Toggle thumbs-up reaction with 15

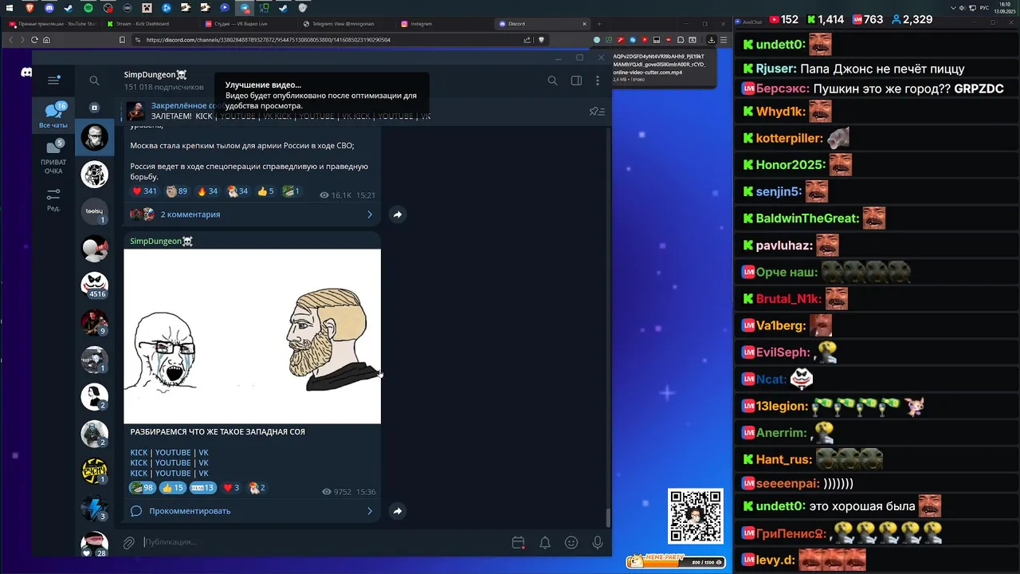pyautogui.click(x=172, y=488)
